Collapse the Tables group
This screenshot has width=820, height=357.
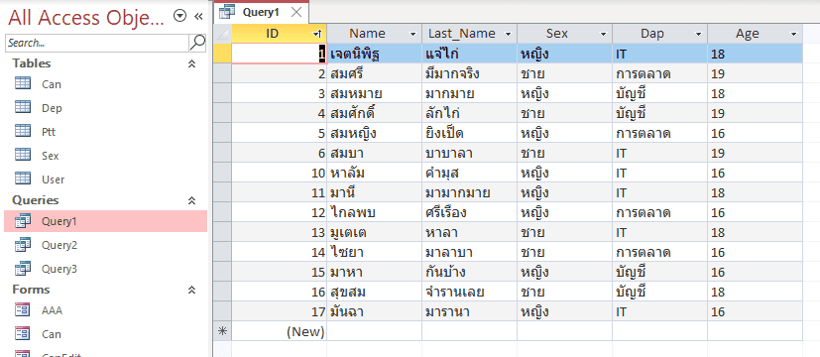192,63
